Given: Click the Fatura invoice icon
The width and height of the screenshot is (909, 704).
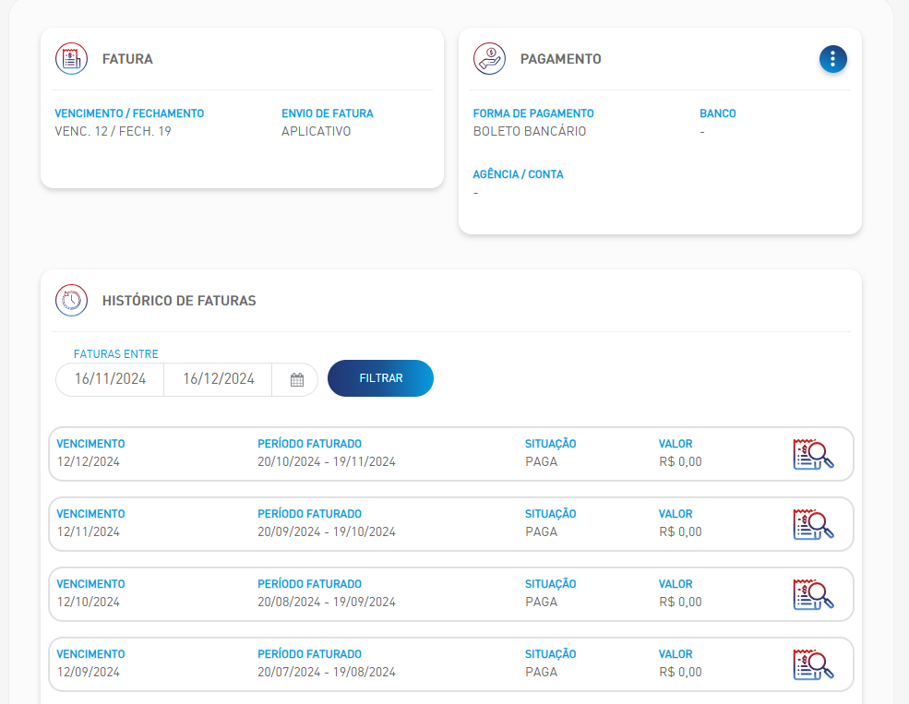Looking at the screenshot, I should click(x=71, y=58).
